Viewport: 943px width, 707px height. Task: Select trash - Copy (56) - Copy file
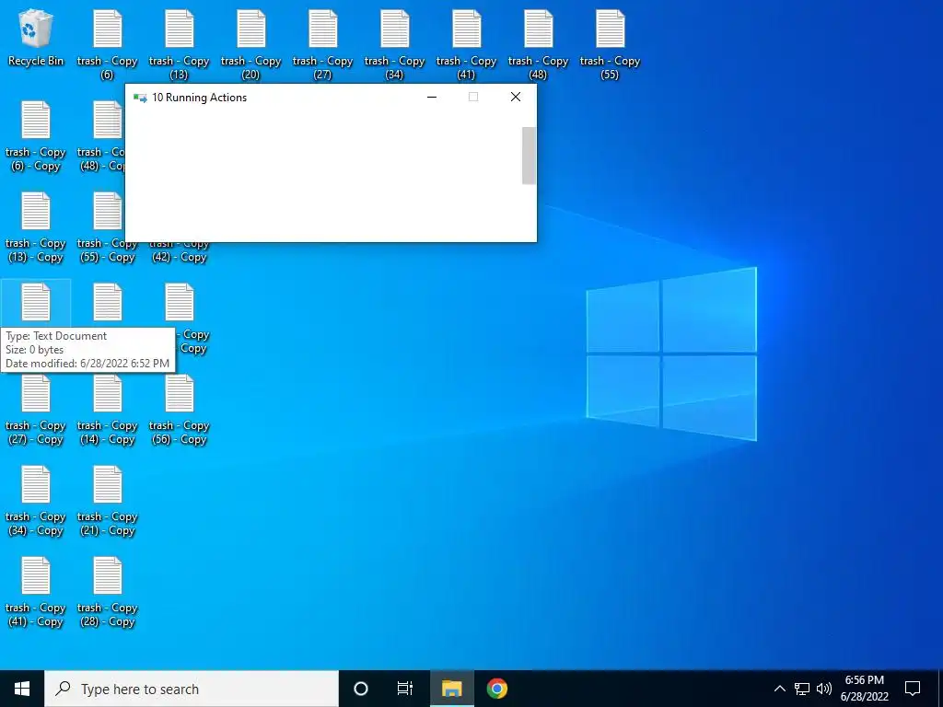[x=179, y=410]
